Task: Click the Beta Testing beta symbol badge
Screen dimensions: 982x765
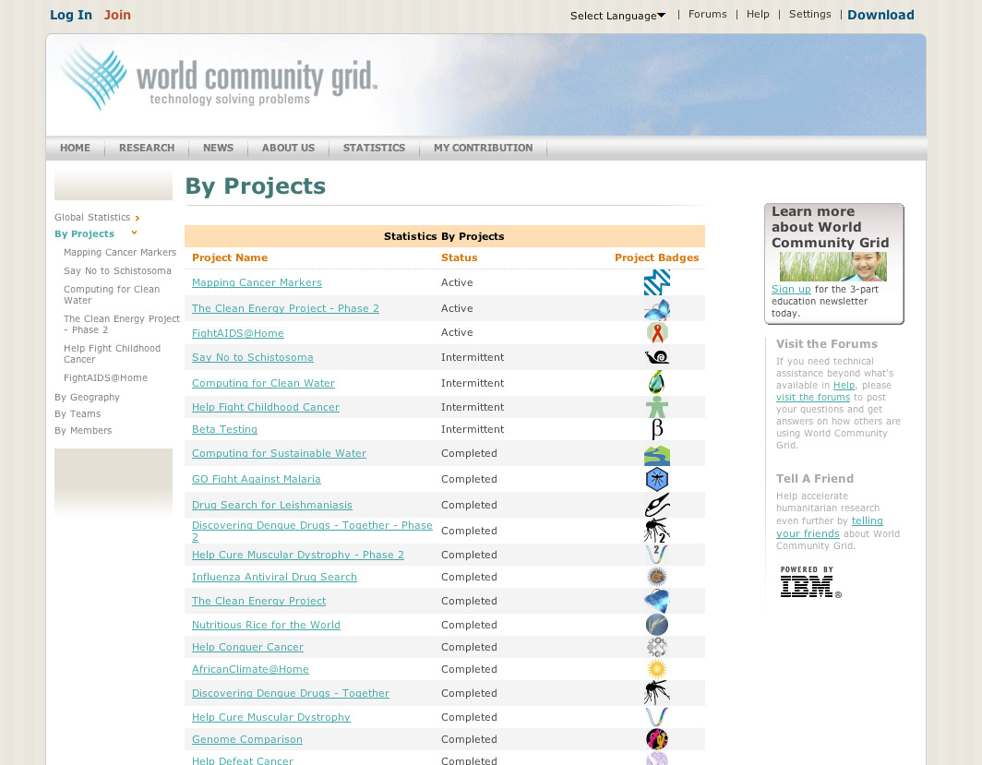Action: pyautogui.click(x=656, y=429)
